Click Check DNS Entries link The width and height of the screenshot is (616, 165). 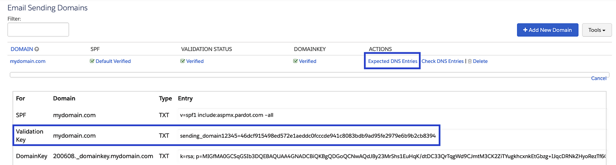click(x=443, y=61)
